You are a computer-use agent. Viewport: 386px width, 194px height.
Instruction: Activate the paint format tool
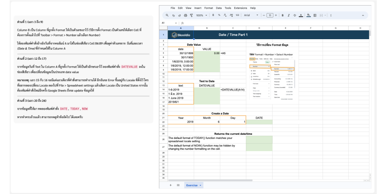coord(191,15)
